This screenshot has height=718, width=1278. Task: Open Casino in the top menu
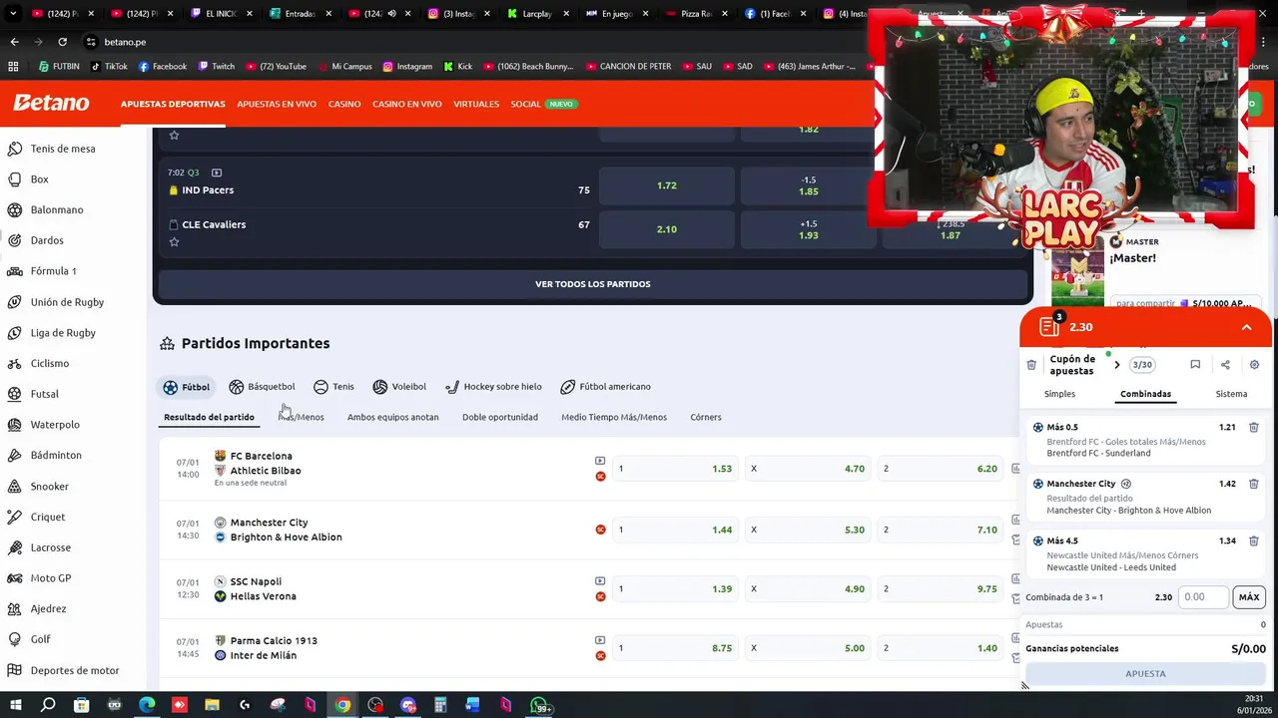click(x=344, y=104)
